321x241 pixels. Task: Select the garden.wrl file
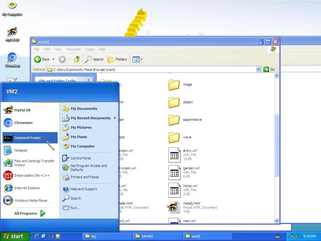184,173
